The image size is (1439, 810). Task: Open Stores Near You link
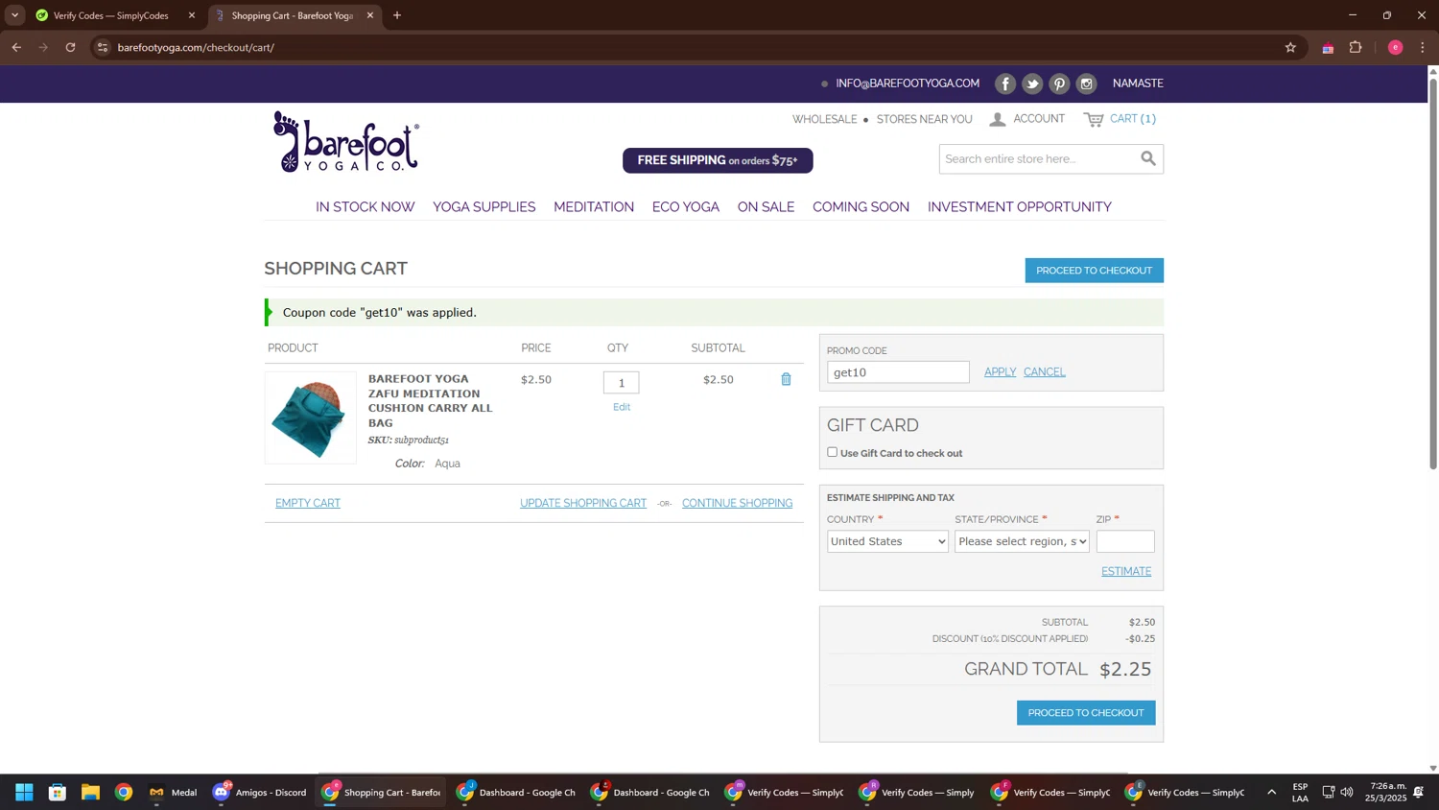pos(924,119)
